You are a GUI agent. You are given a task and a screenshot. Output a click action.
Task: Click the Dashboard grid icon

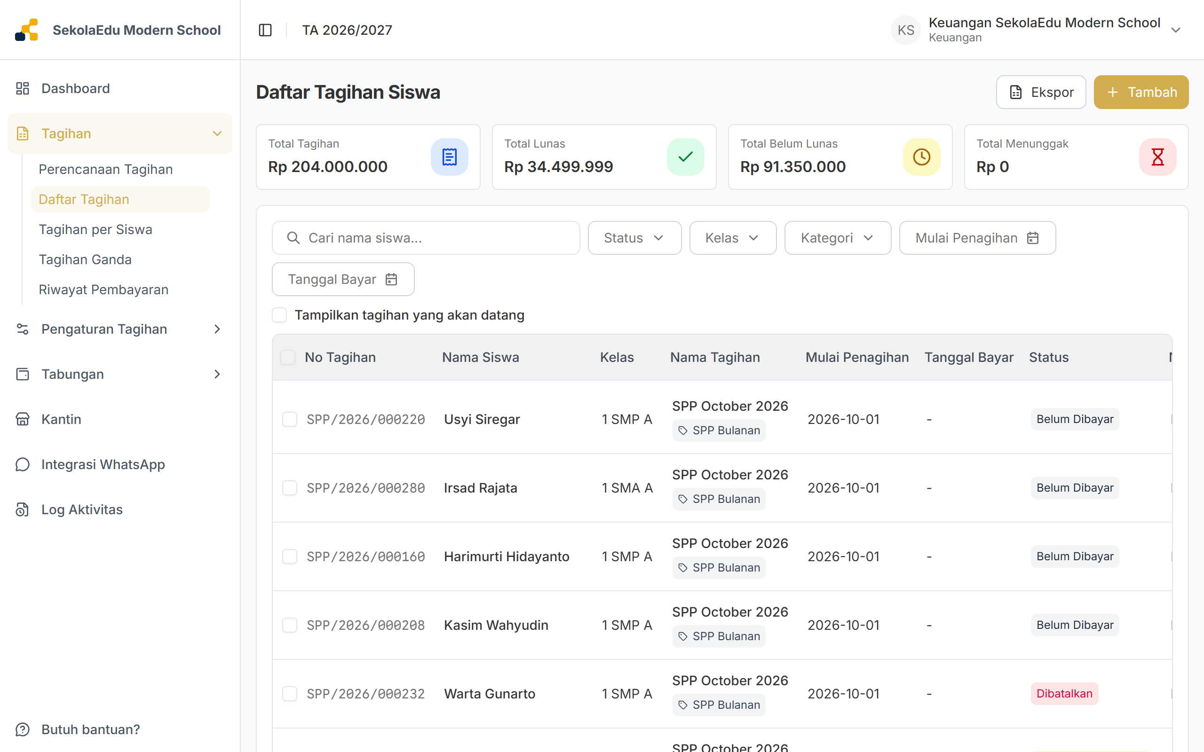click(23, 88)
